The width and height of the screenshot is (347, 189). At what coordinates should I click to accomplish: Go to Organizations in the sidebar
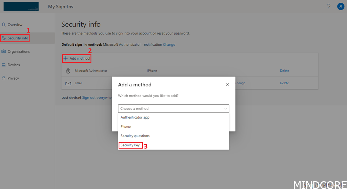19,51
